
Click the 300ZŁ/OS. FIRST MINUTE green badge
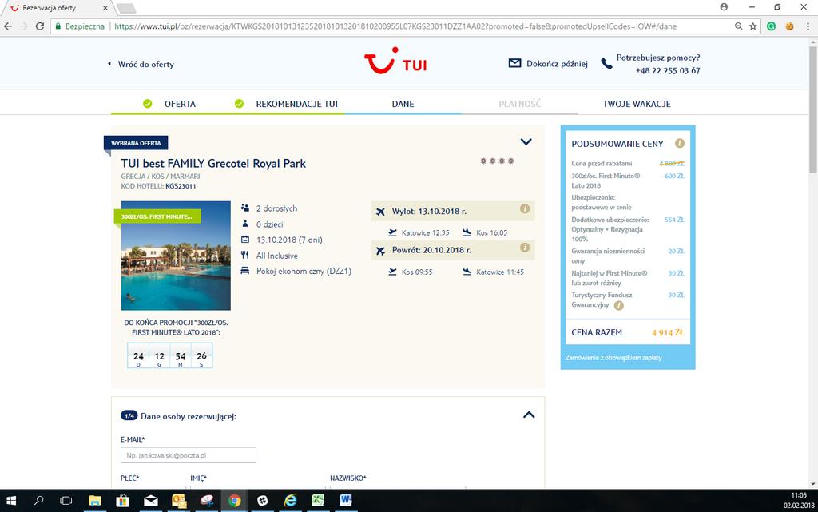[x=157, y=216]
